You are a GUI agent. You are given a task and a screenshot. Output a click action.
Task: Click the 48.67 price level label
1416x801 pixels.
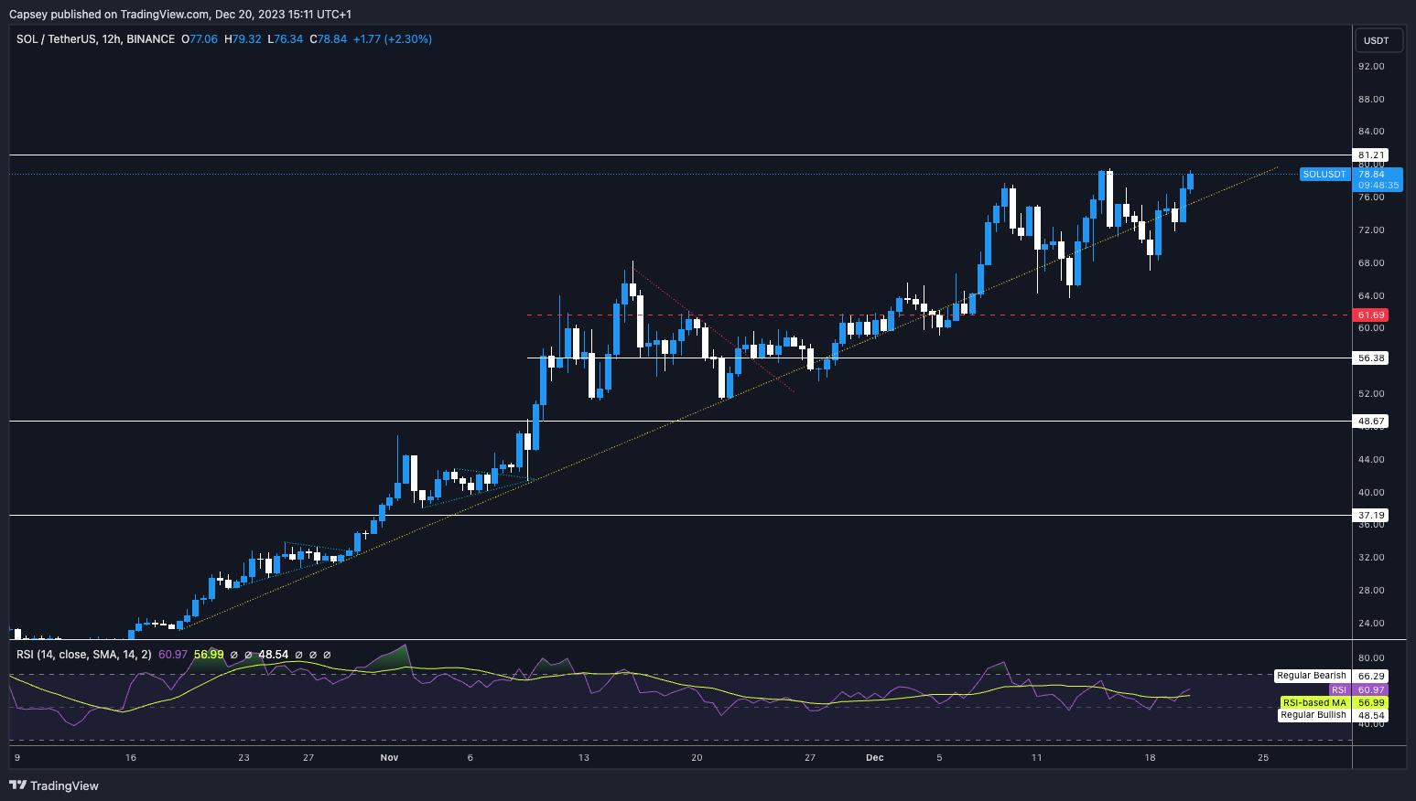pyautogui.click(x=1370, y=422)
